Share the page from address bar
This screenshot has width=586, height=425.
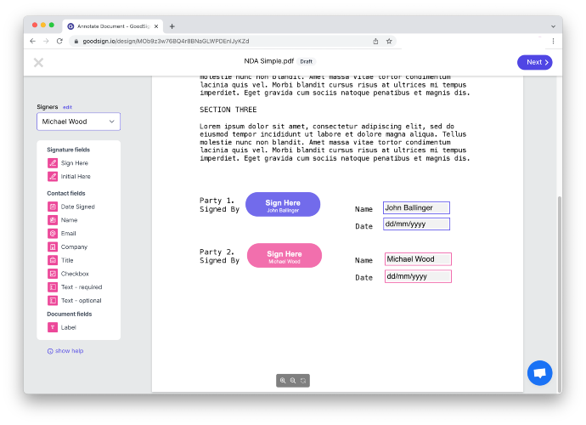(x=375, y=41)
